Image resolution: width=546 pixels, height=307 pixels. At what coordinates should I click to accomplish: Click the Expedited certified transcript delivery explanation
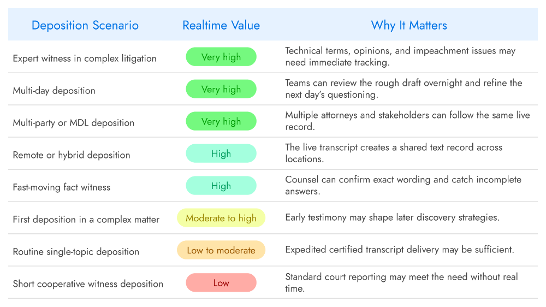coord(400,250)
